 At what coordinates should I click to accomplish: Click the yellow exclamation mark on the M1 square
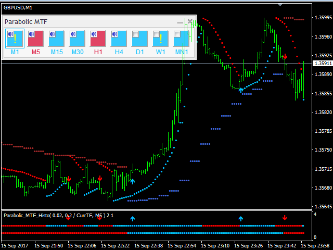pyautogui.click(x=15, y=39)
